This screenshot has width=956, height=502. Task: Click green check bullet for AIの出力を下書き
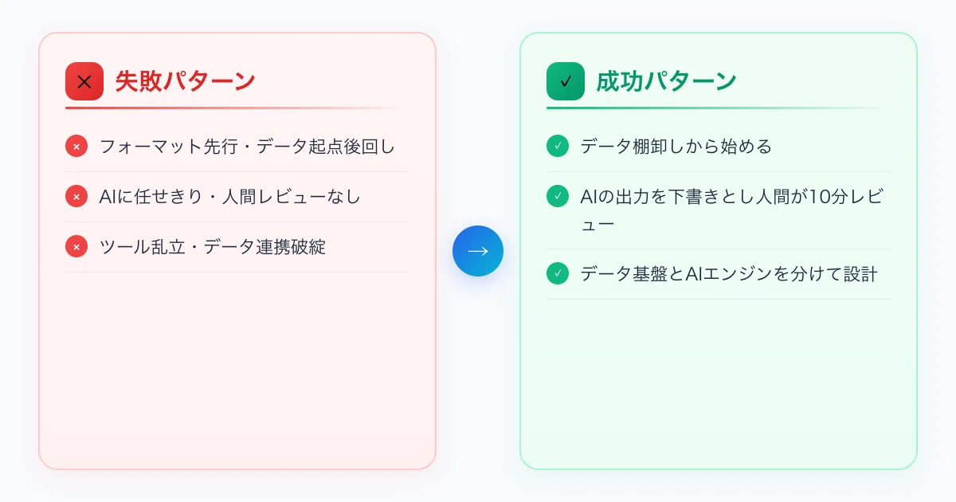pyautogui.click(x=558, y=196)
